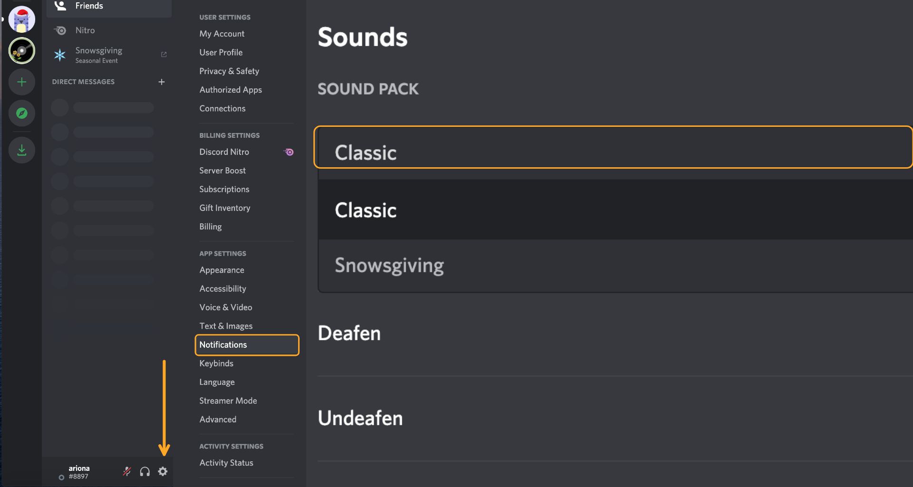Click the Friends icon in the sidebar
This screenshot has width=913, height=487.
[60, 5]
